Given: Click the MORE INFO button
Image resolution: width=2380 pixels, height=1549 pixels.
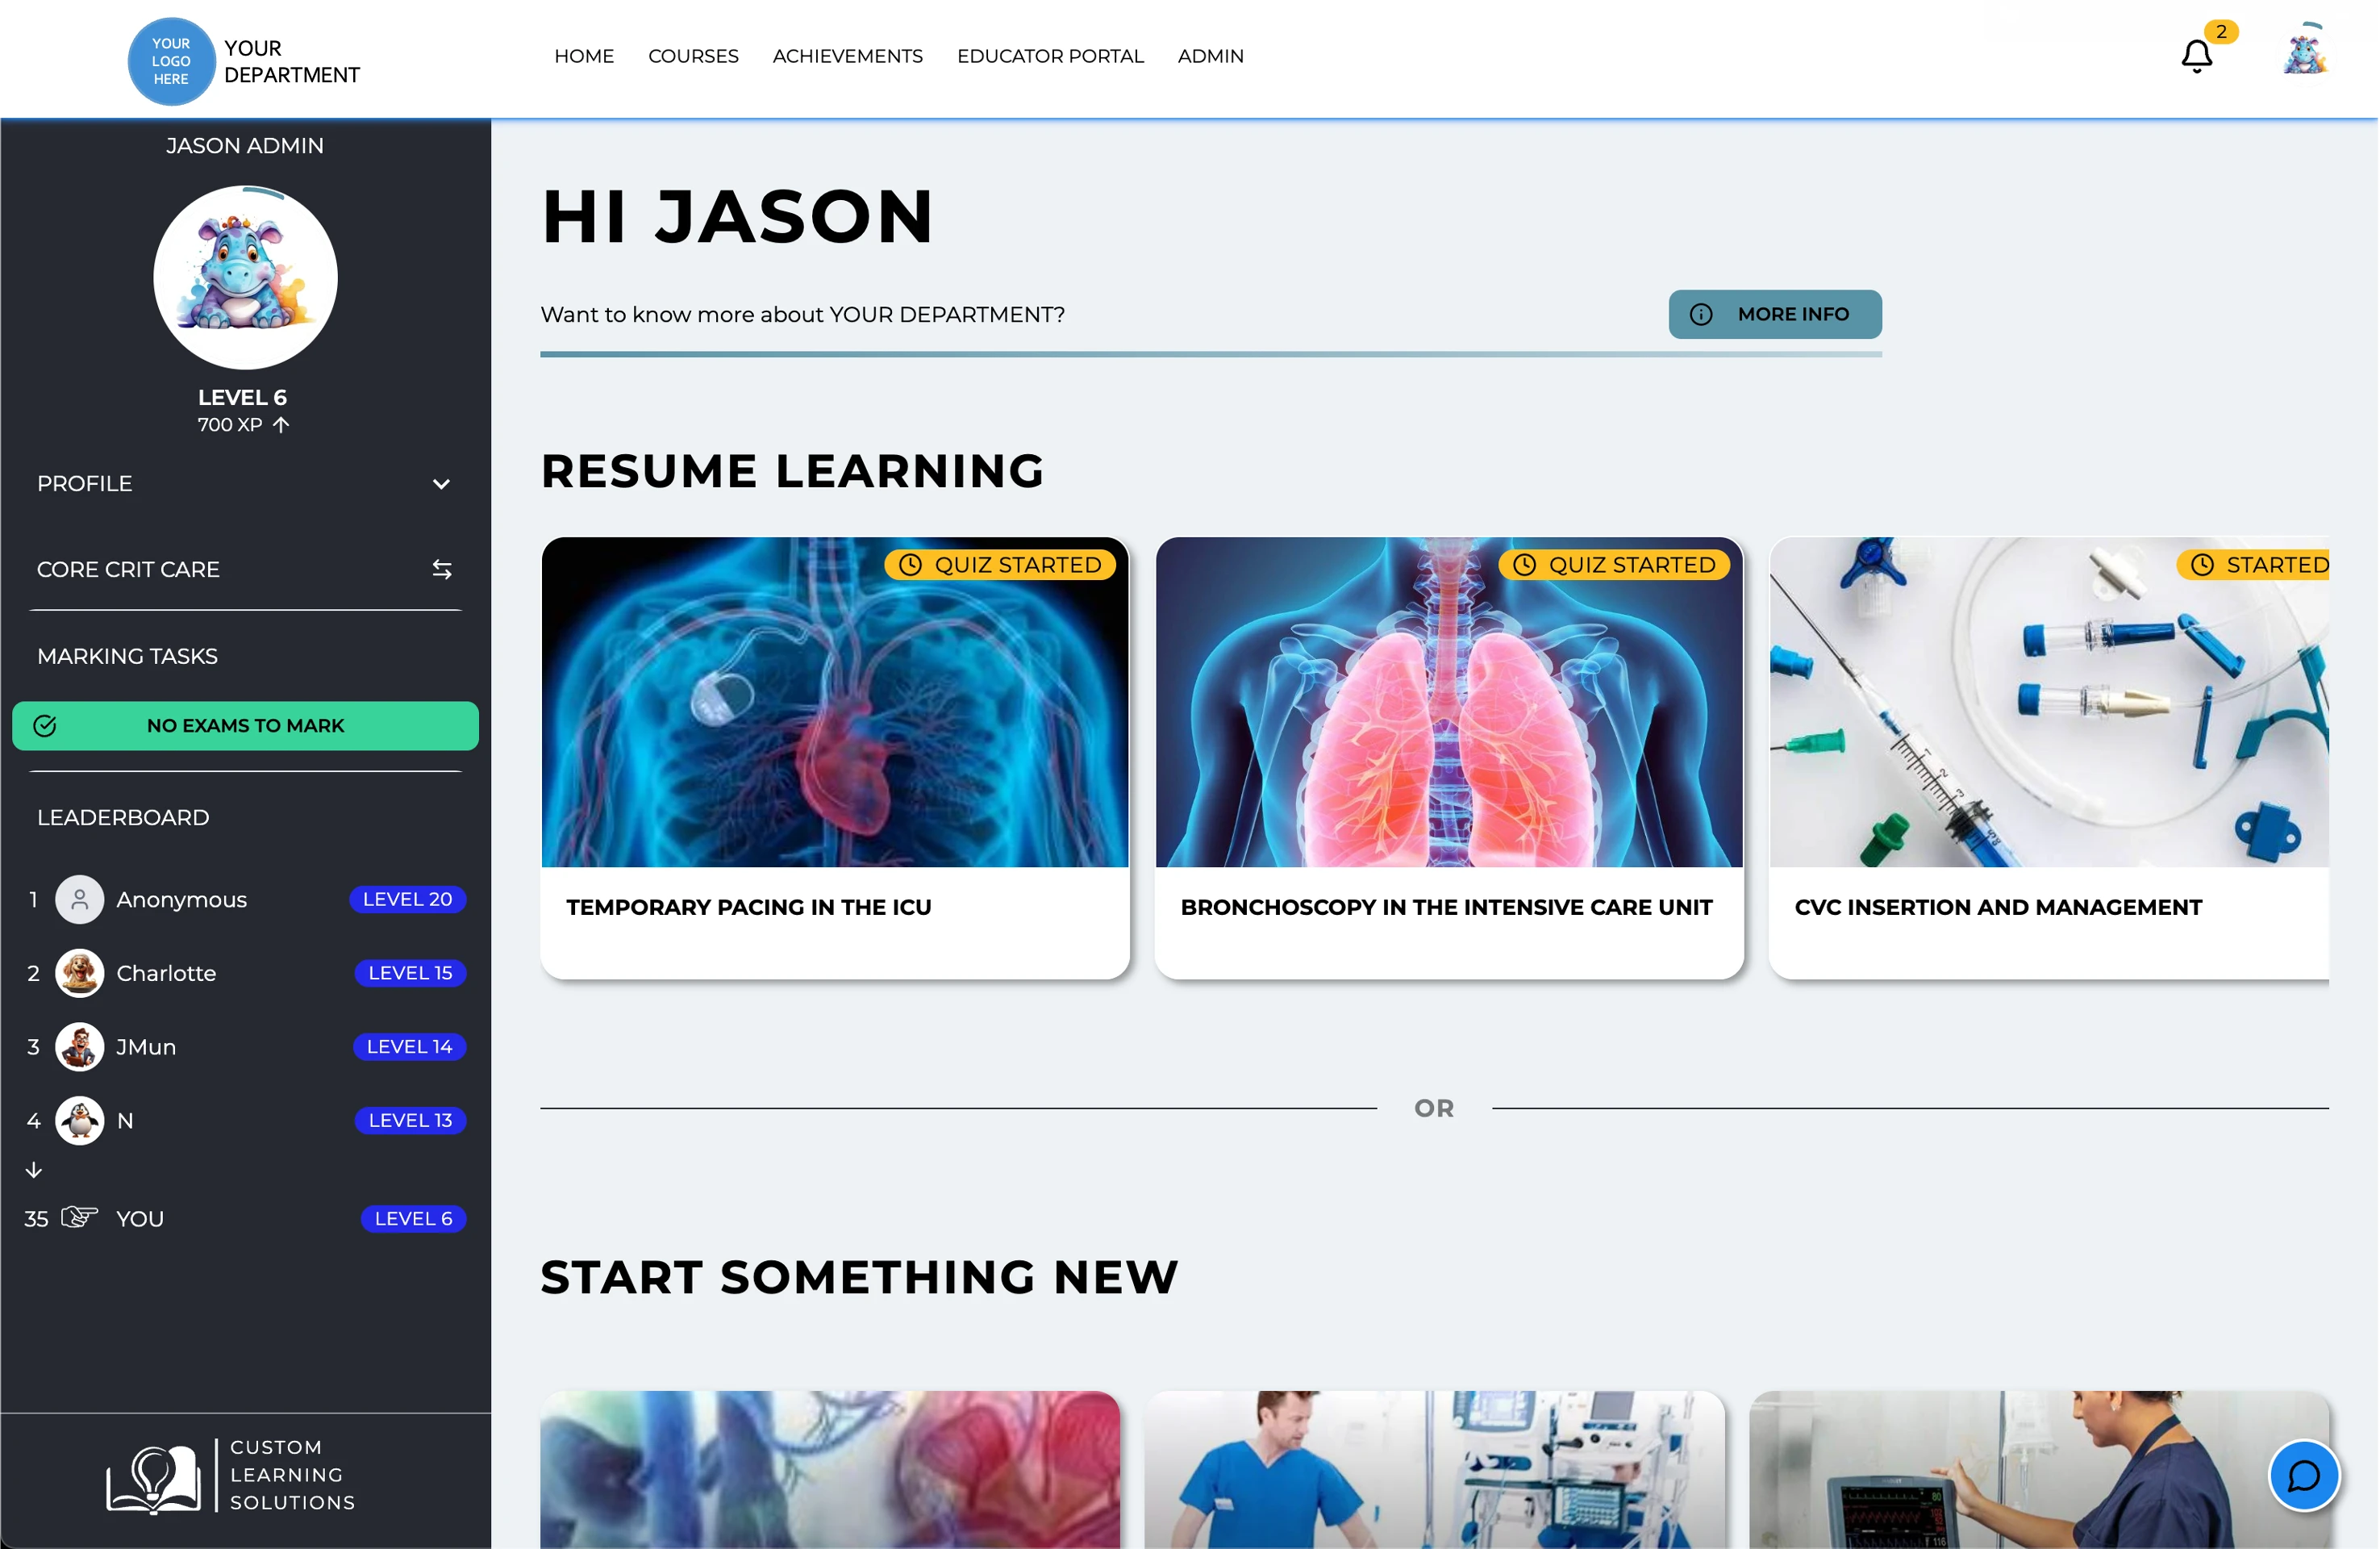Looking at the screenshot, I should 1775,314.
